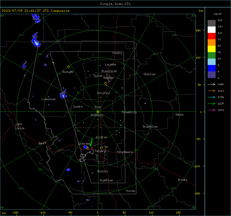Click the 2023/07/09 21:41:37 UTC Composite timestamp
The image size is (231, 216).
coord(35,11)
